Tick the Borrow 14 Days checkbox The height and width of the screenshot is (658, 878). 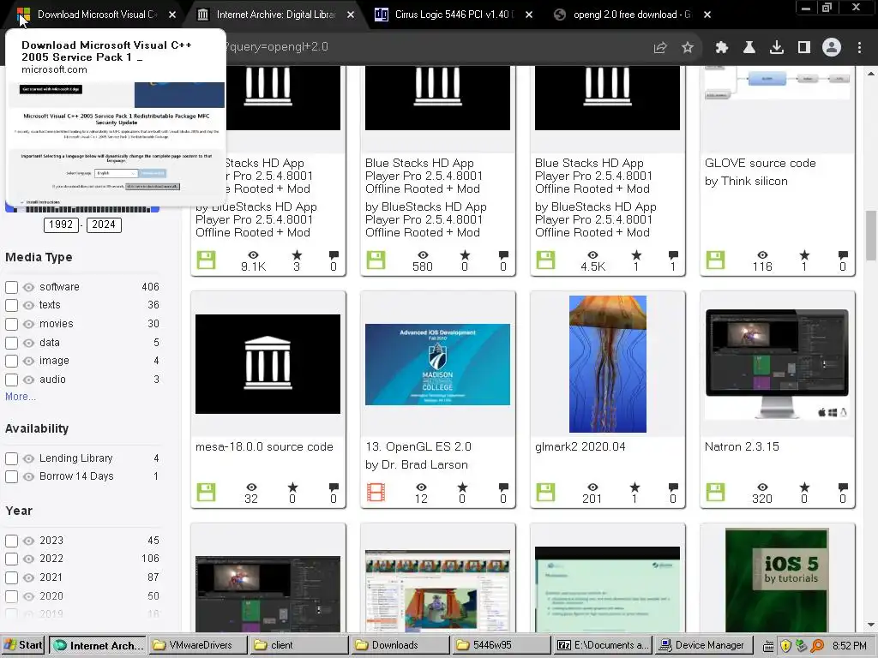pyautogui.click(x=12, y=476)
